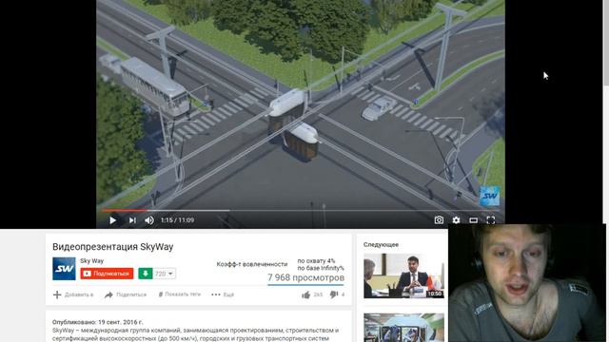Open the Sky Way channel name link

point(92,260)
